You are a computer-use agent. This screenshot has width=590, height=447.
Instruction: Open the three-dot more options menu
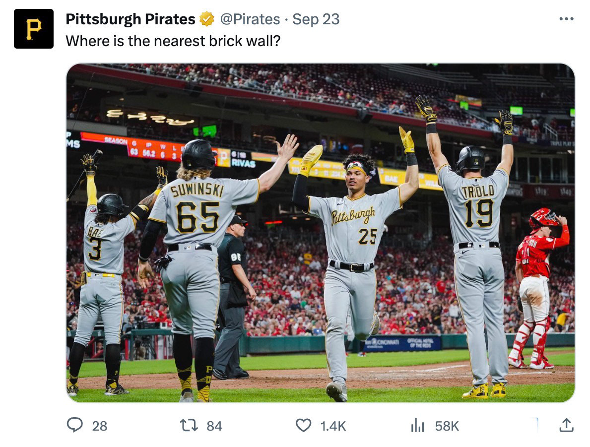(566, 19)
